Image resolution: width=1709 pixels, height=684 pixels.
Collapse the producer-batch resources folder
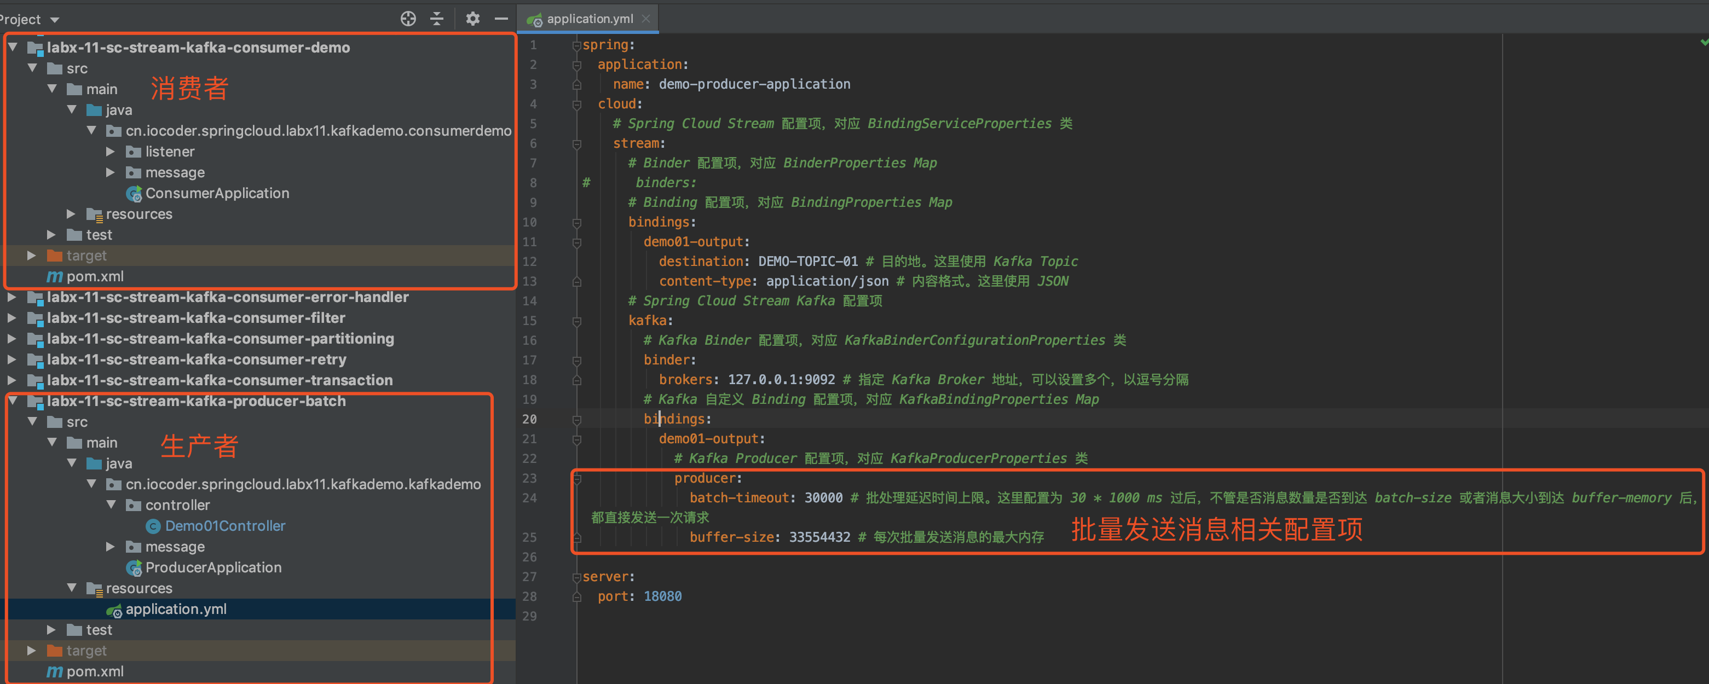(x=72, y=588)
